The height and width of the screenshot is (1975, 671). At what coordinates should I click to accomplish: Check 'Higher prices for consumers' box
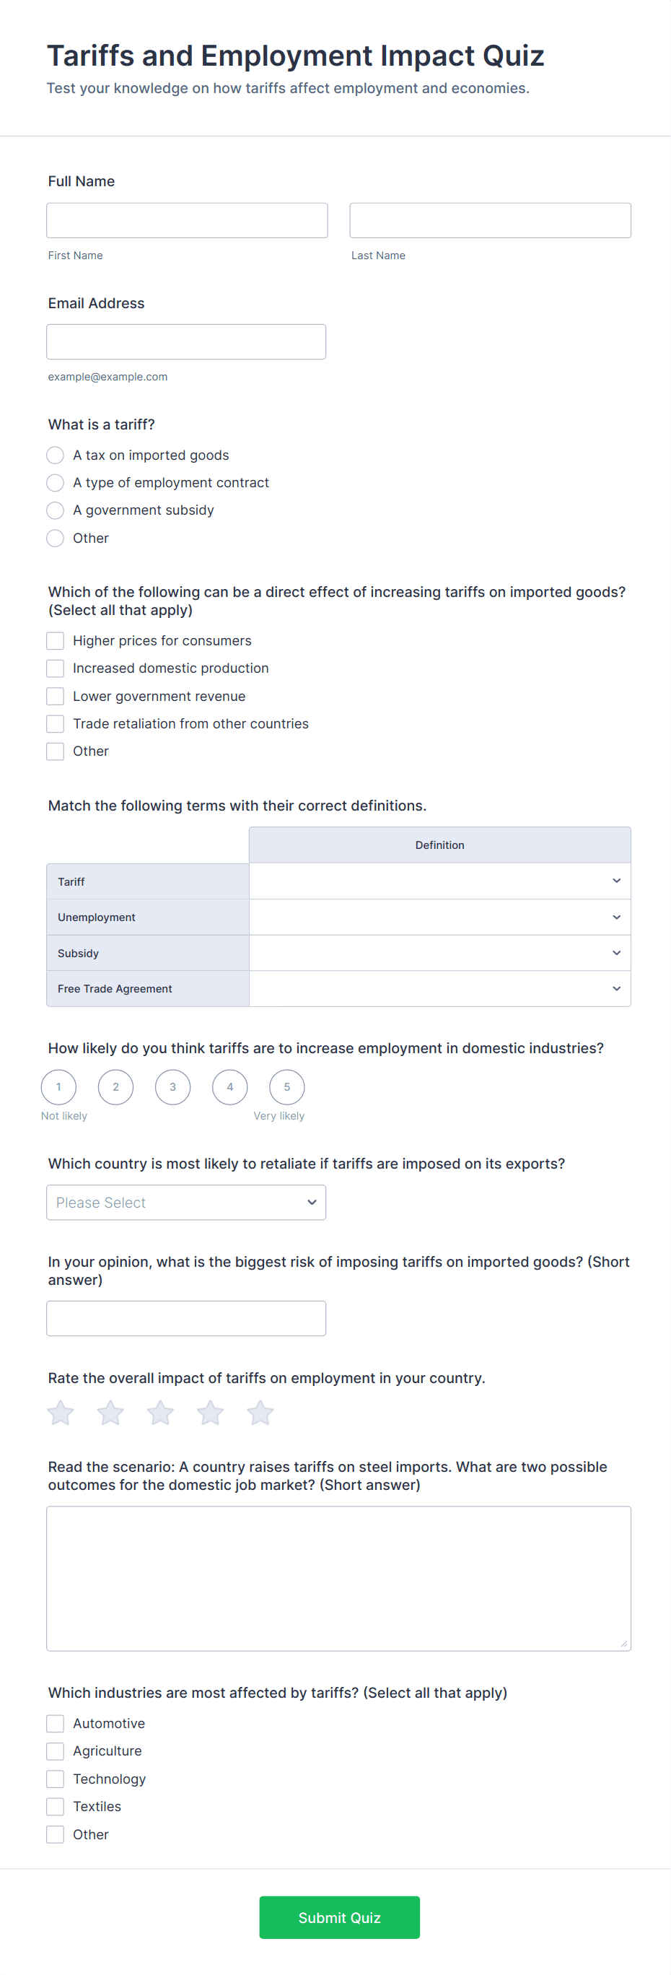(55, 641)
